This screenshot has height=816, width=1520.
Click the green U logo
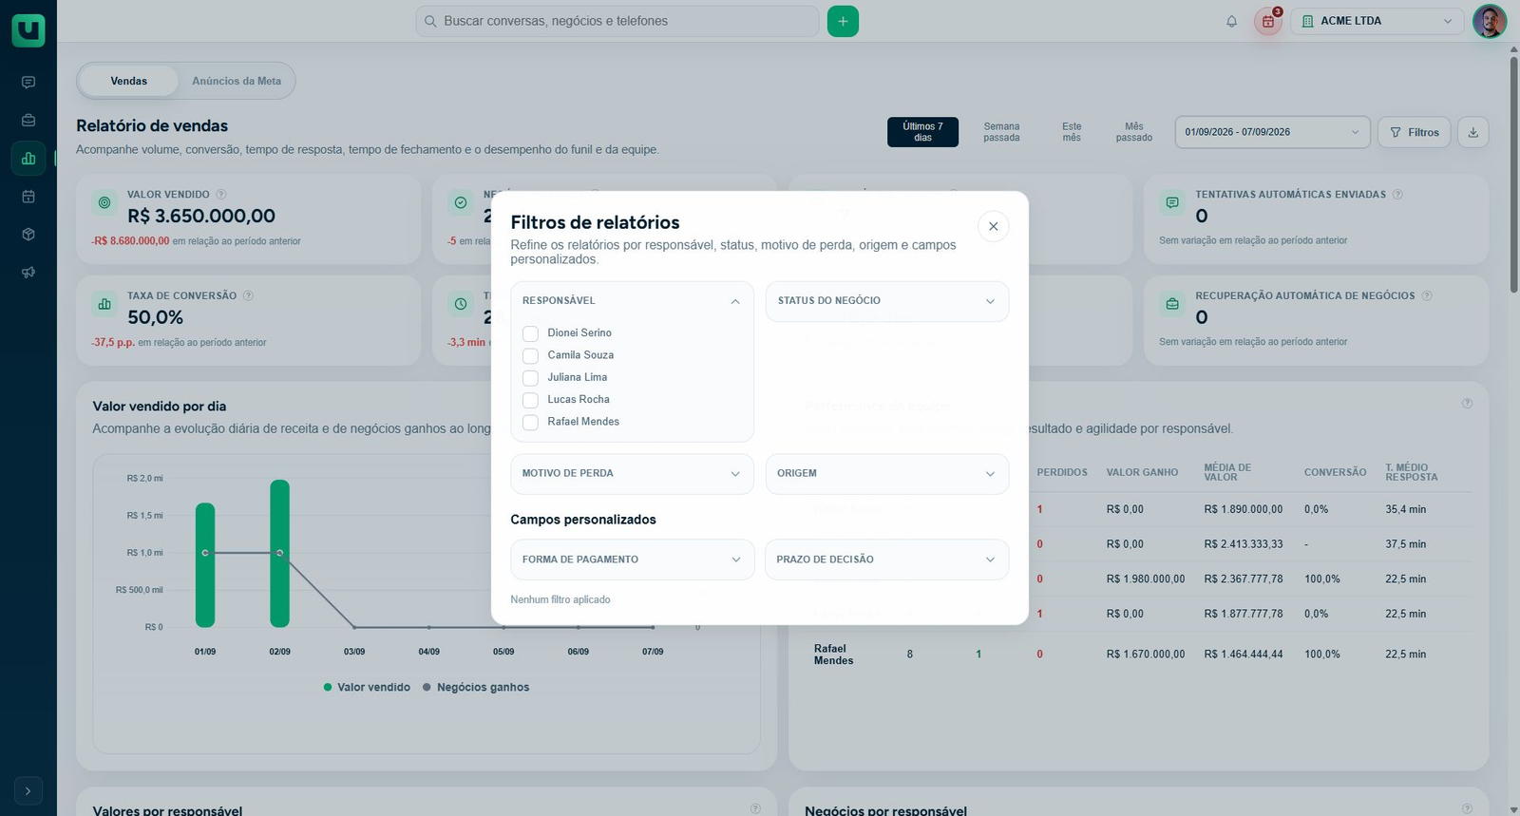point(28,30)
